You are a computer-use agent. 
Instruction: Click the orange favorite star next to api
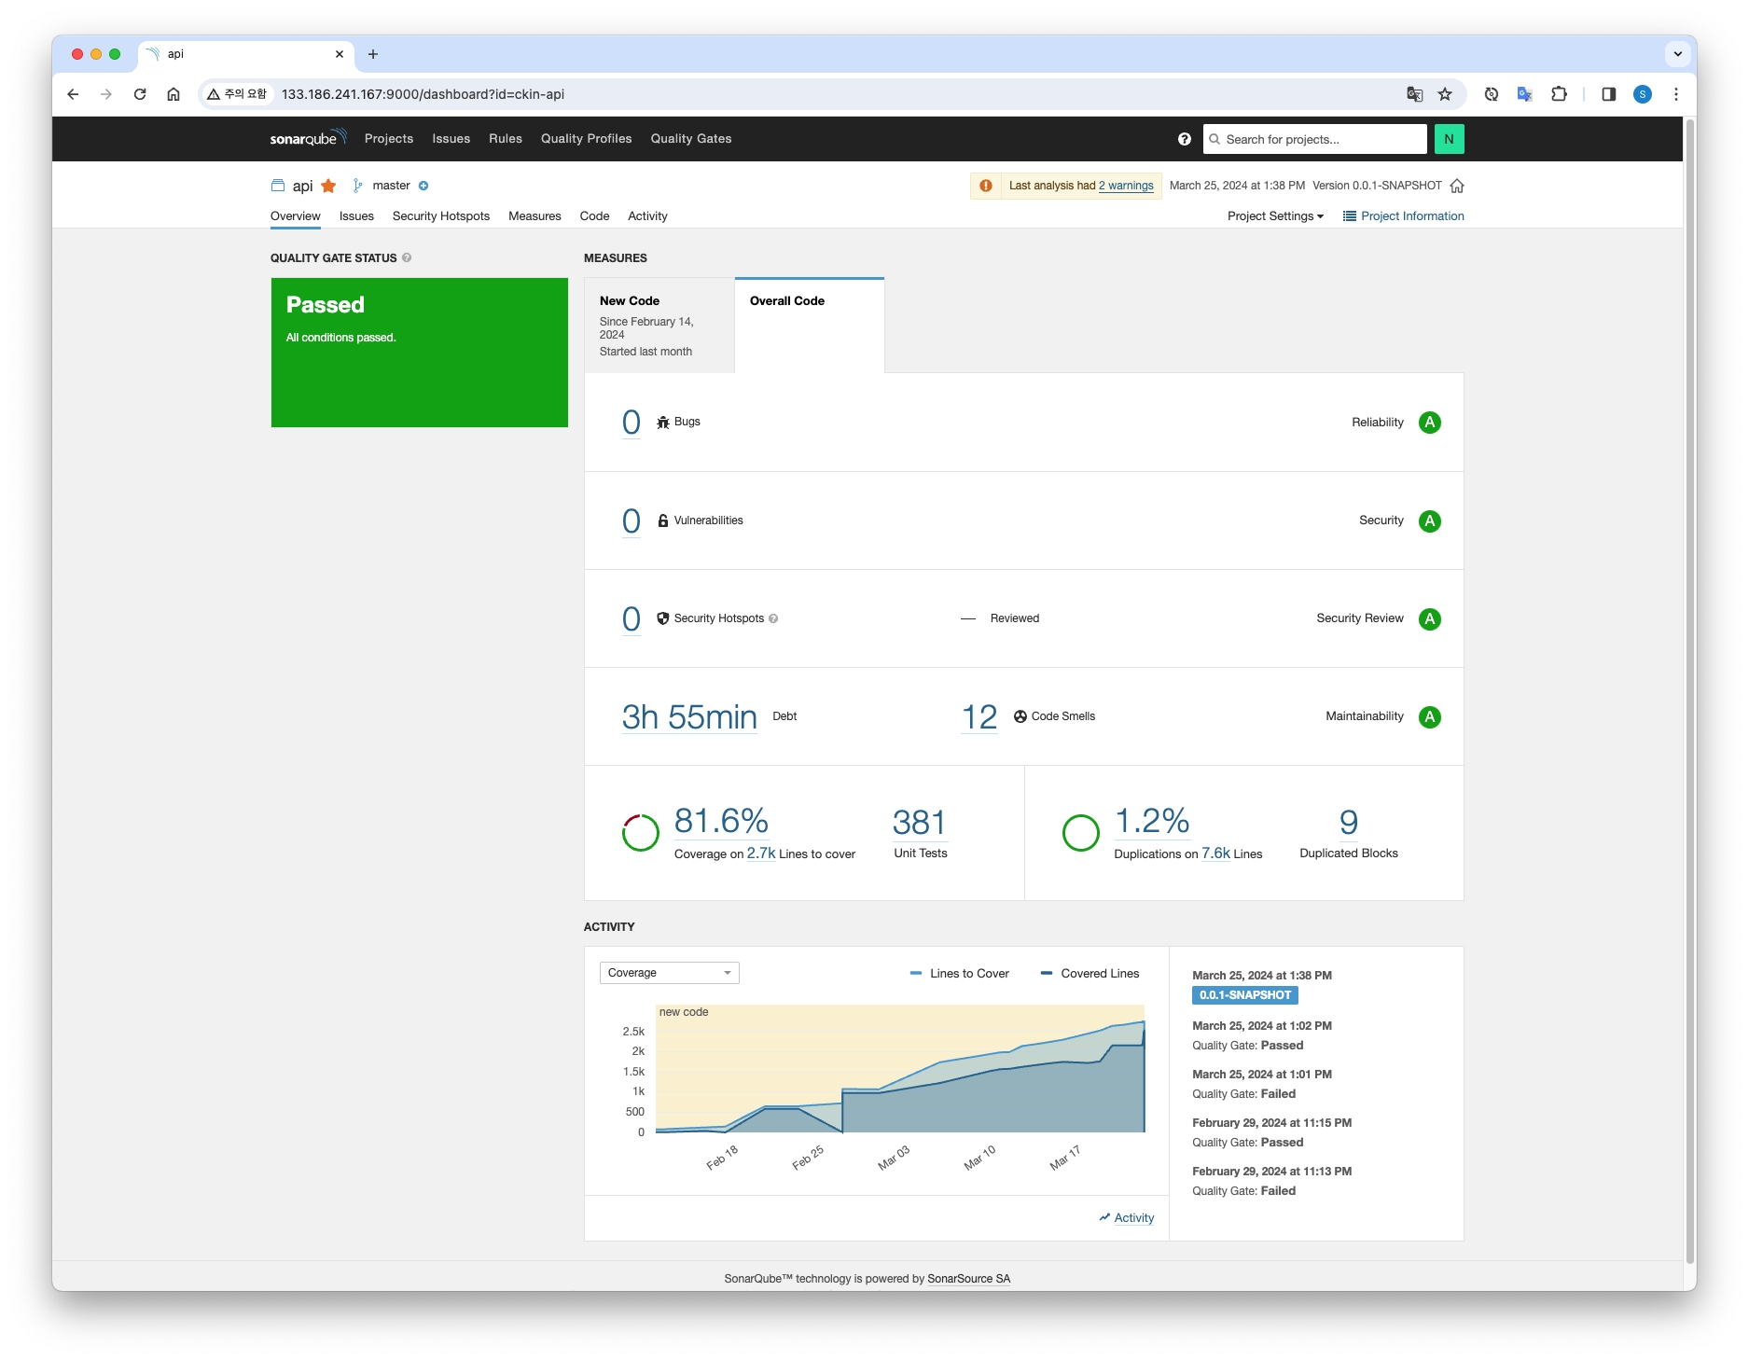coord(328,186)
